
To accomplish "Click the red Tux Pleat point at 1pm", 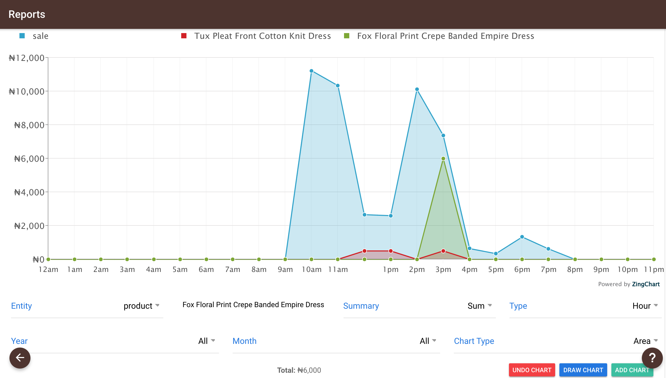I will click(391, 251).
